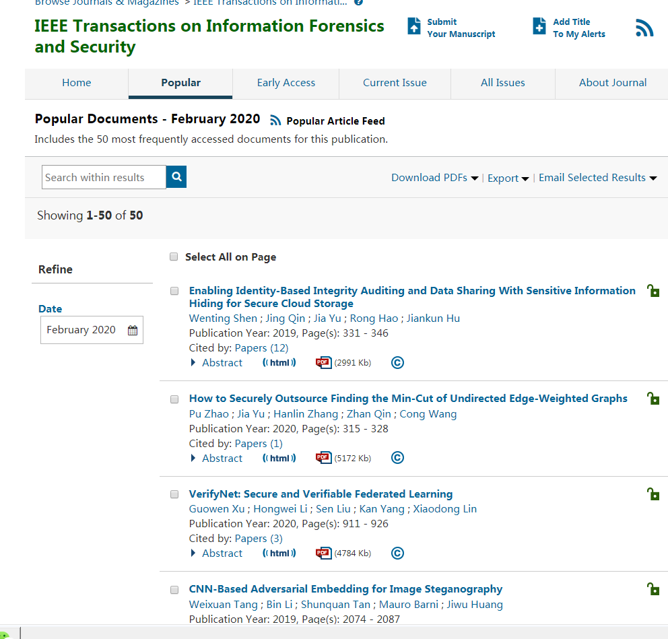
Task: Click the magnifier search button
Action: (x=176, y=177)
